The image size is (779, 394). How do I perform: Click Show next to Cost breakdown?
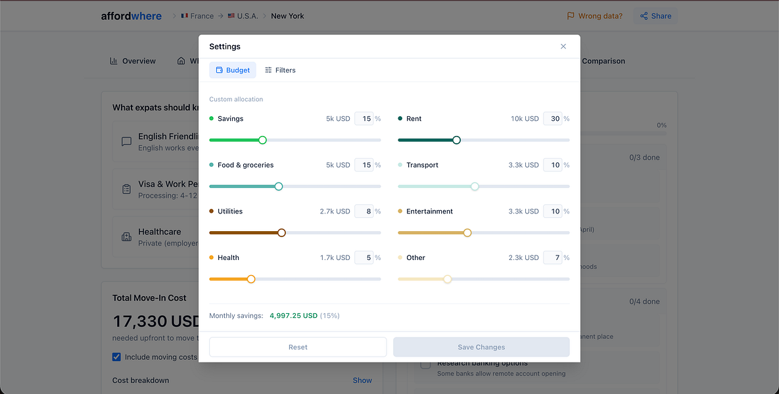pos(362,380)
